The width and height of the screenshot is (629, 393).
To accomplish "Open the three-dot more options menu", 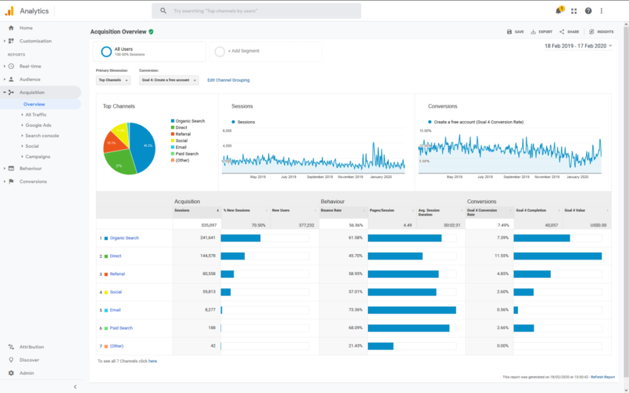I will (601, 11).
